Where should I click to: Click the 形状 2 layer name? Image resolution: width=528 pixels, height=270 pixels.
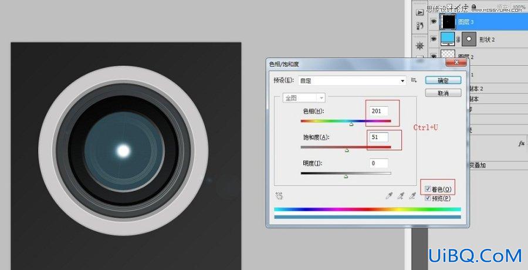pos(487,39)
